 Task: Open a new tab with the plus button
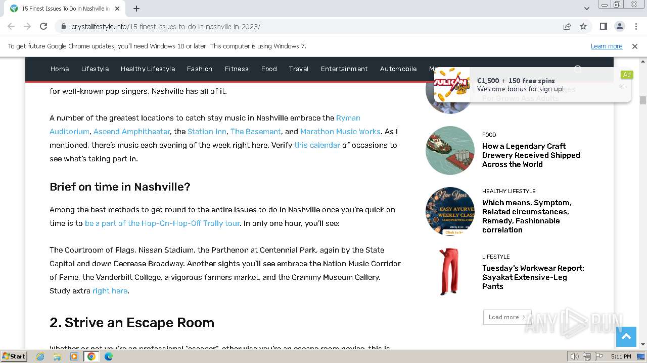136,9
